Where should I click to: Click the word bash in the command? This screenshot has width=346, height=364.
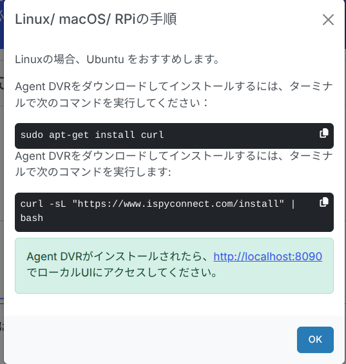point(32,218)
